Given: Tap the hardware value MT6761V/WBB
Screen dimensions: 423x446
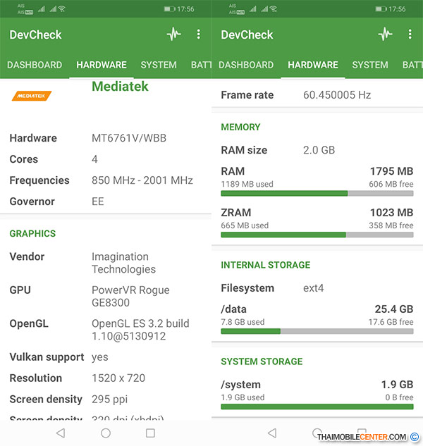Looking at the screenshot, I should click(129, 138).
